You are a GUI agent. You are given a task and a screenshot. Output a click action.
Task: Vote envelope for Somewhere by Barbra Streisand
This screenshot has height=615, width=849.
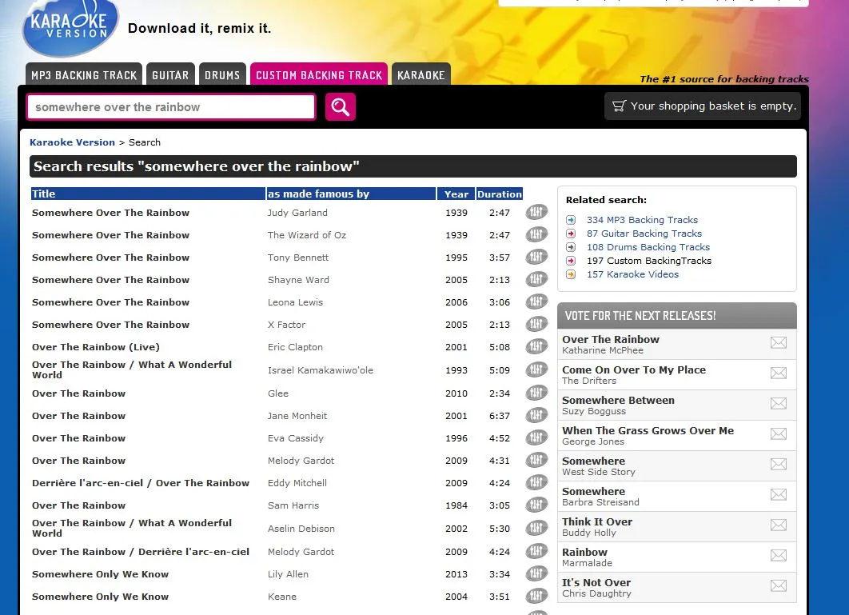coord(779,494)
